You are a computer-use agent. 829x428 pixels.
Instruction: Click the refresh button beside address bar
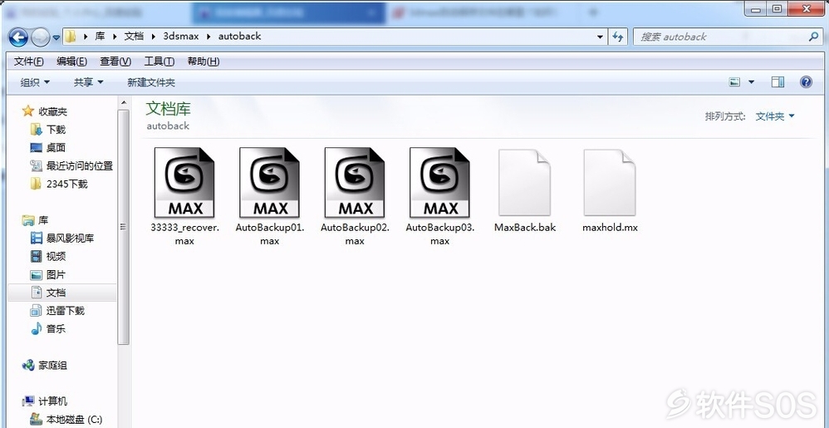pyautogui.click(x=617, y=37)
